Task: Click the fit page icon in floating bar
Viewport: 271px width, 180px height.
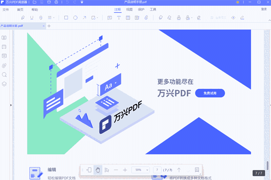Action: pos(89,170)
